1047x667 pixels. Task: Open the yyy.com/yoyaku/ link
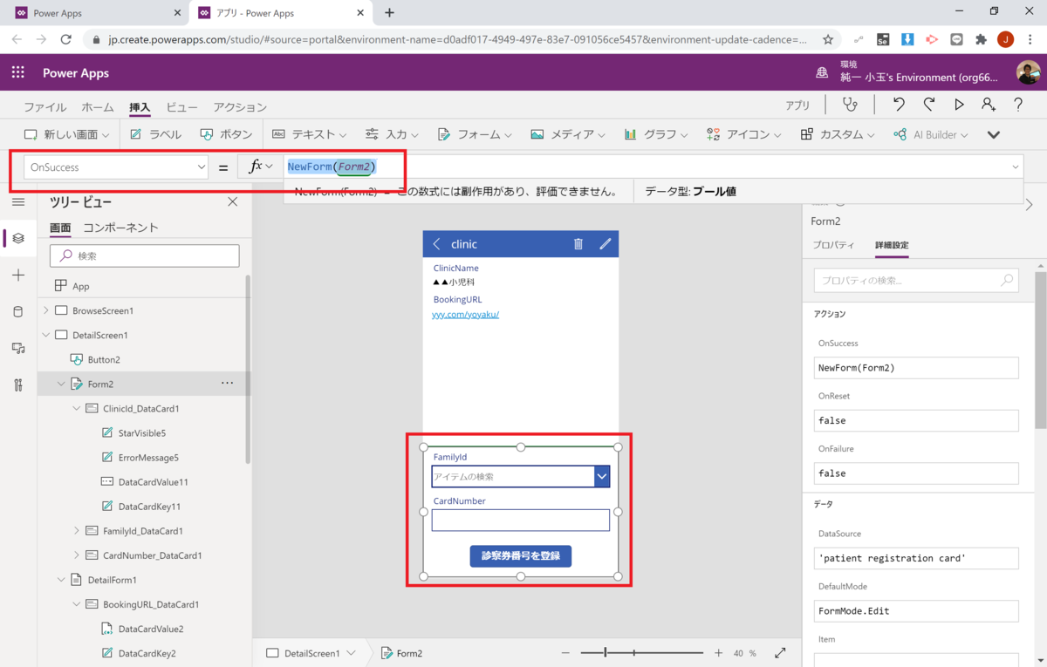[x=466, y=314]
